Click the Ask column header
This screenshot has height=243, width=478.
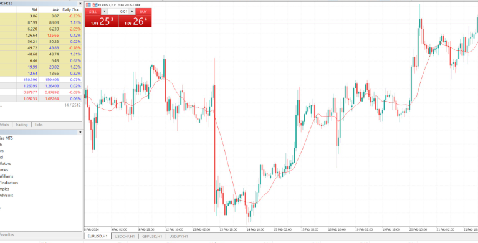coord(55,10)
